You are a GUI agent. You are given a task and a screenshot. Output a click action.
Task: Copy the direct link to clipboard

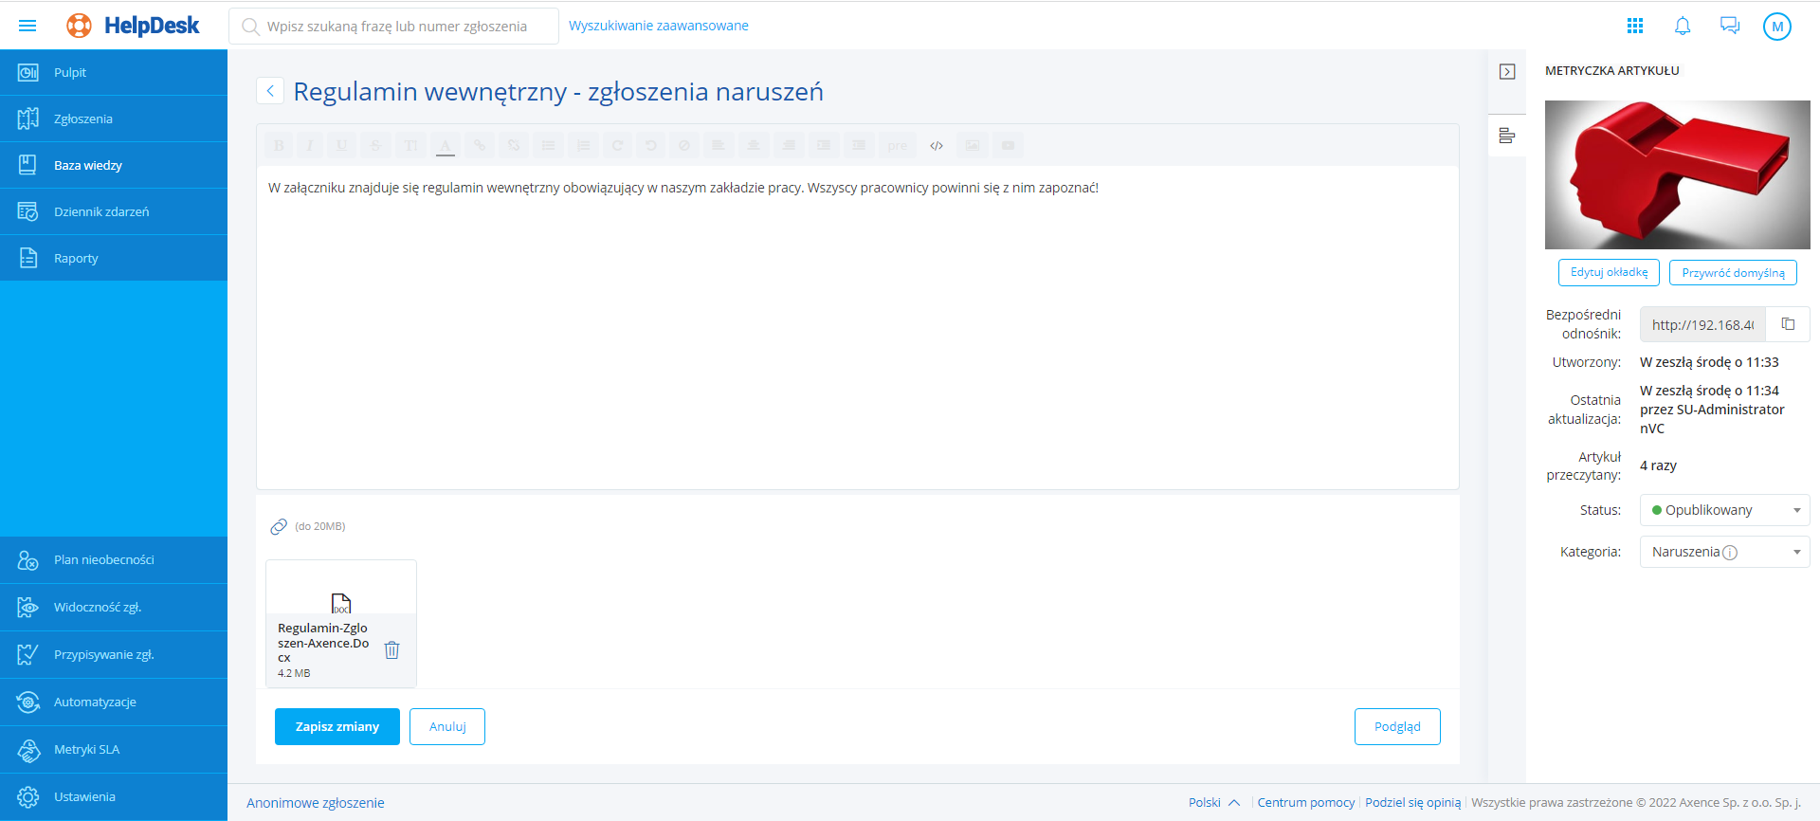click(1788, 324)
